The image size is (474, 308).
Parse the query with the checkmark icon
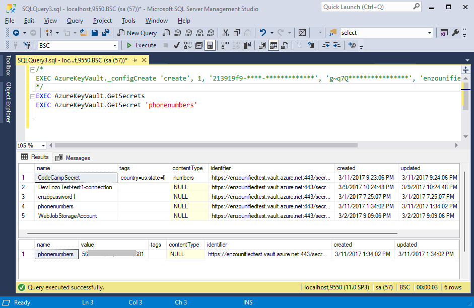click(177, 46)
